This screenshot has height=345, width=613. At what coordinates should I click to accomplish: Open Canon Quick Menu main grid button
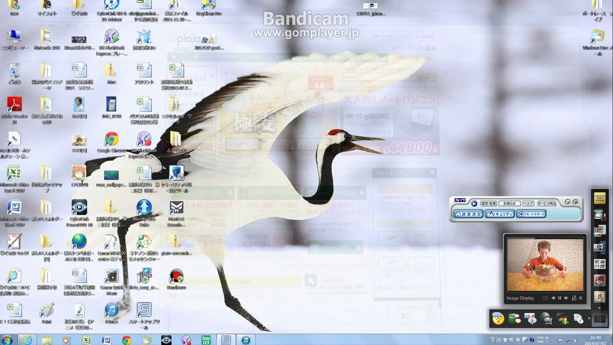(x=600, y=318)
